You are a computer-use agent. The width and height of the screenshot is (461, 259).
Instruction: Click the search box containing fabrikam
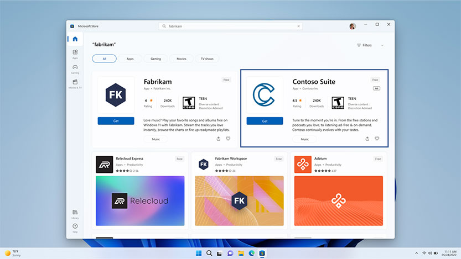[230, 26]
